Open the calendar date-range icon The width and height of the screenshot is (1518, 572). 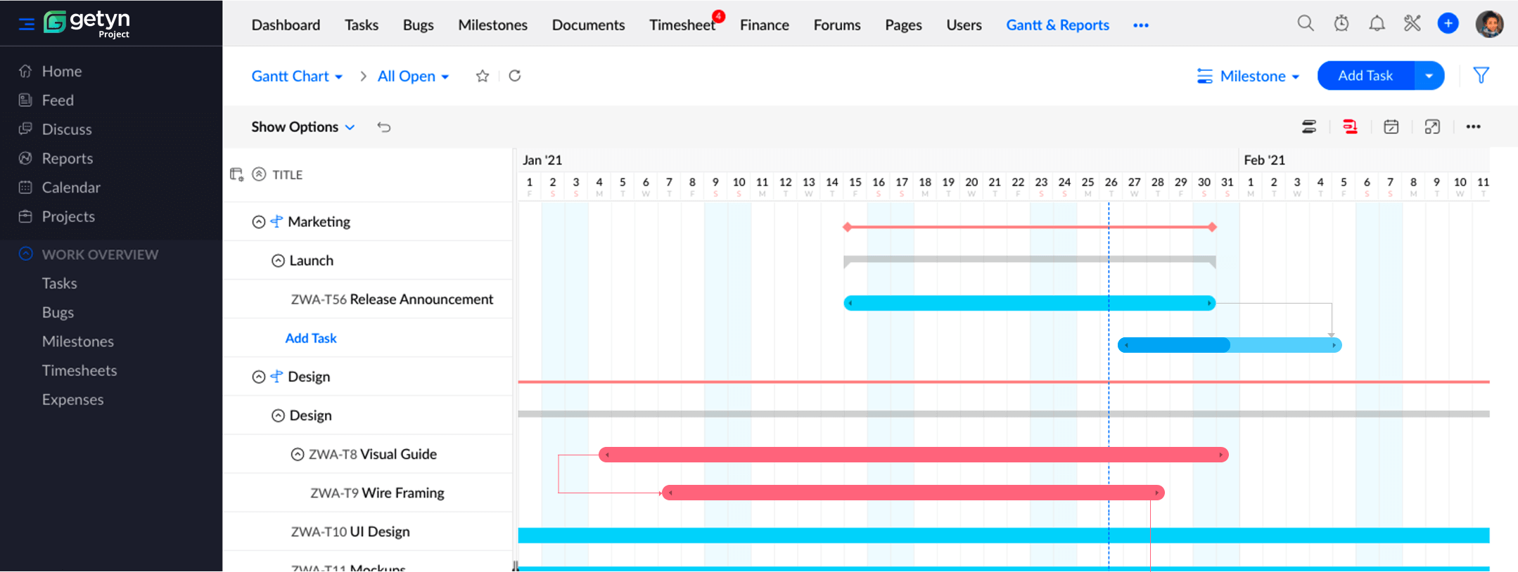point(1391,126)
